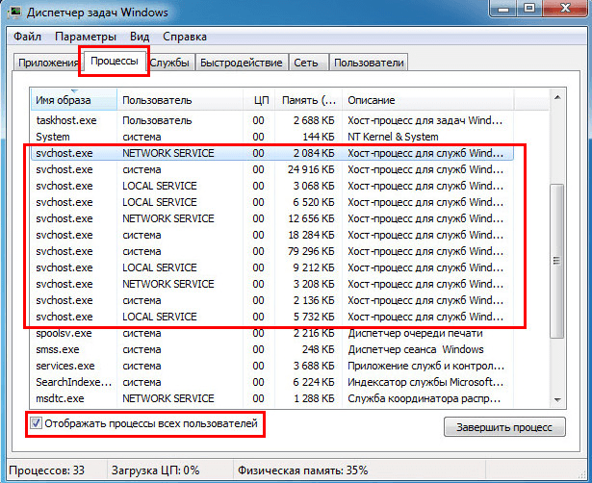Sort by Пользователь column header
Image resolution: width=592 pixels, height=483 pixels.
pos(180,100)
